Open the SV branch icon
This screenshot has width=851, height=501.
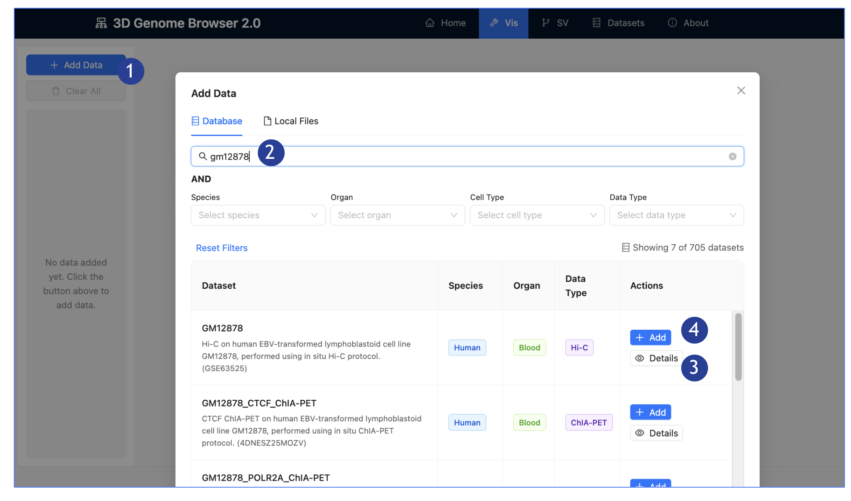pos(545,23)
